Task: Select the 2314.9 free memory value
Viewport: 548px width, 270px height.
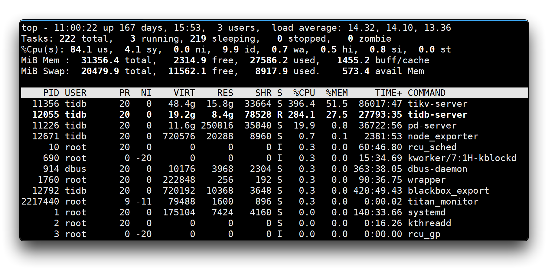Action: [190, 60]
